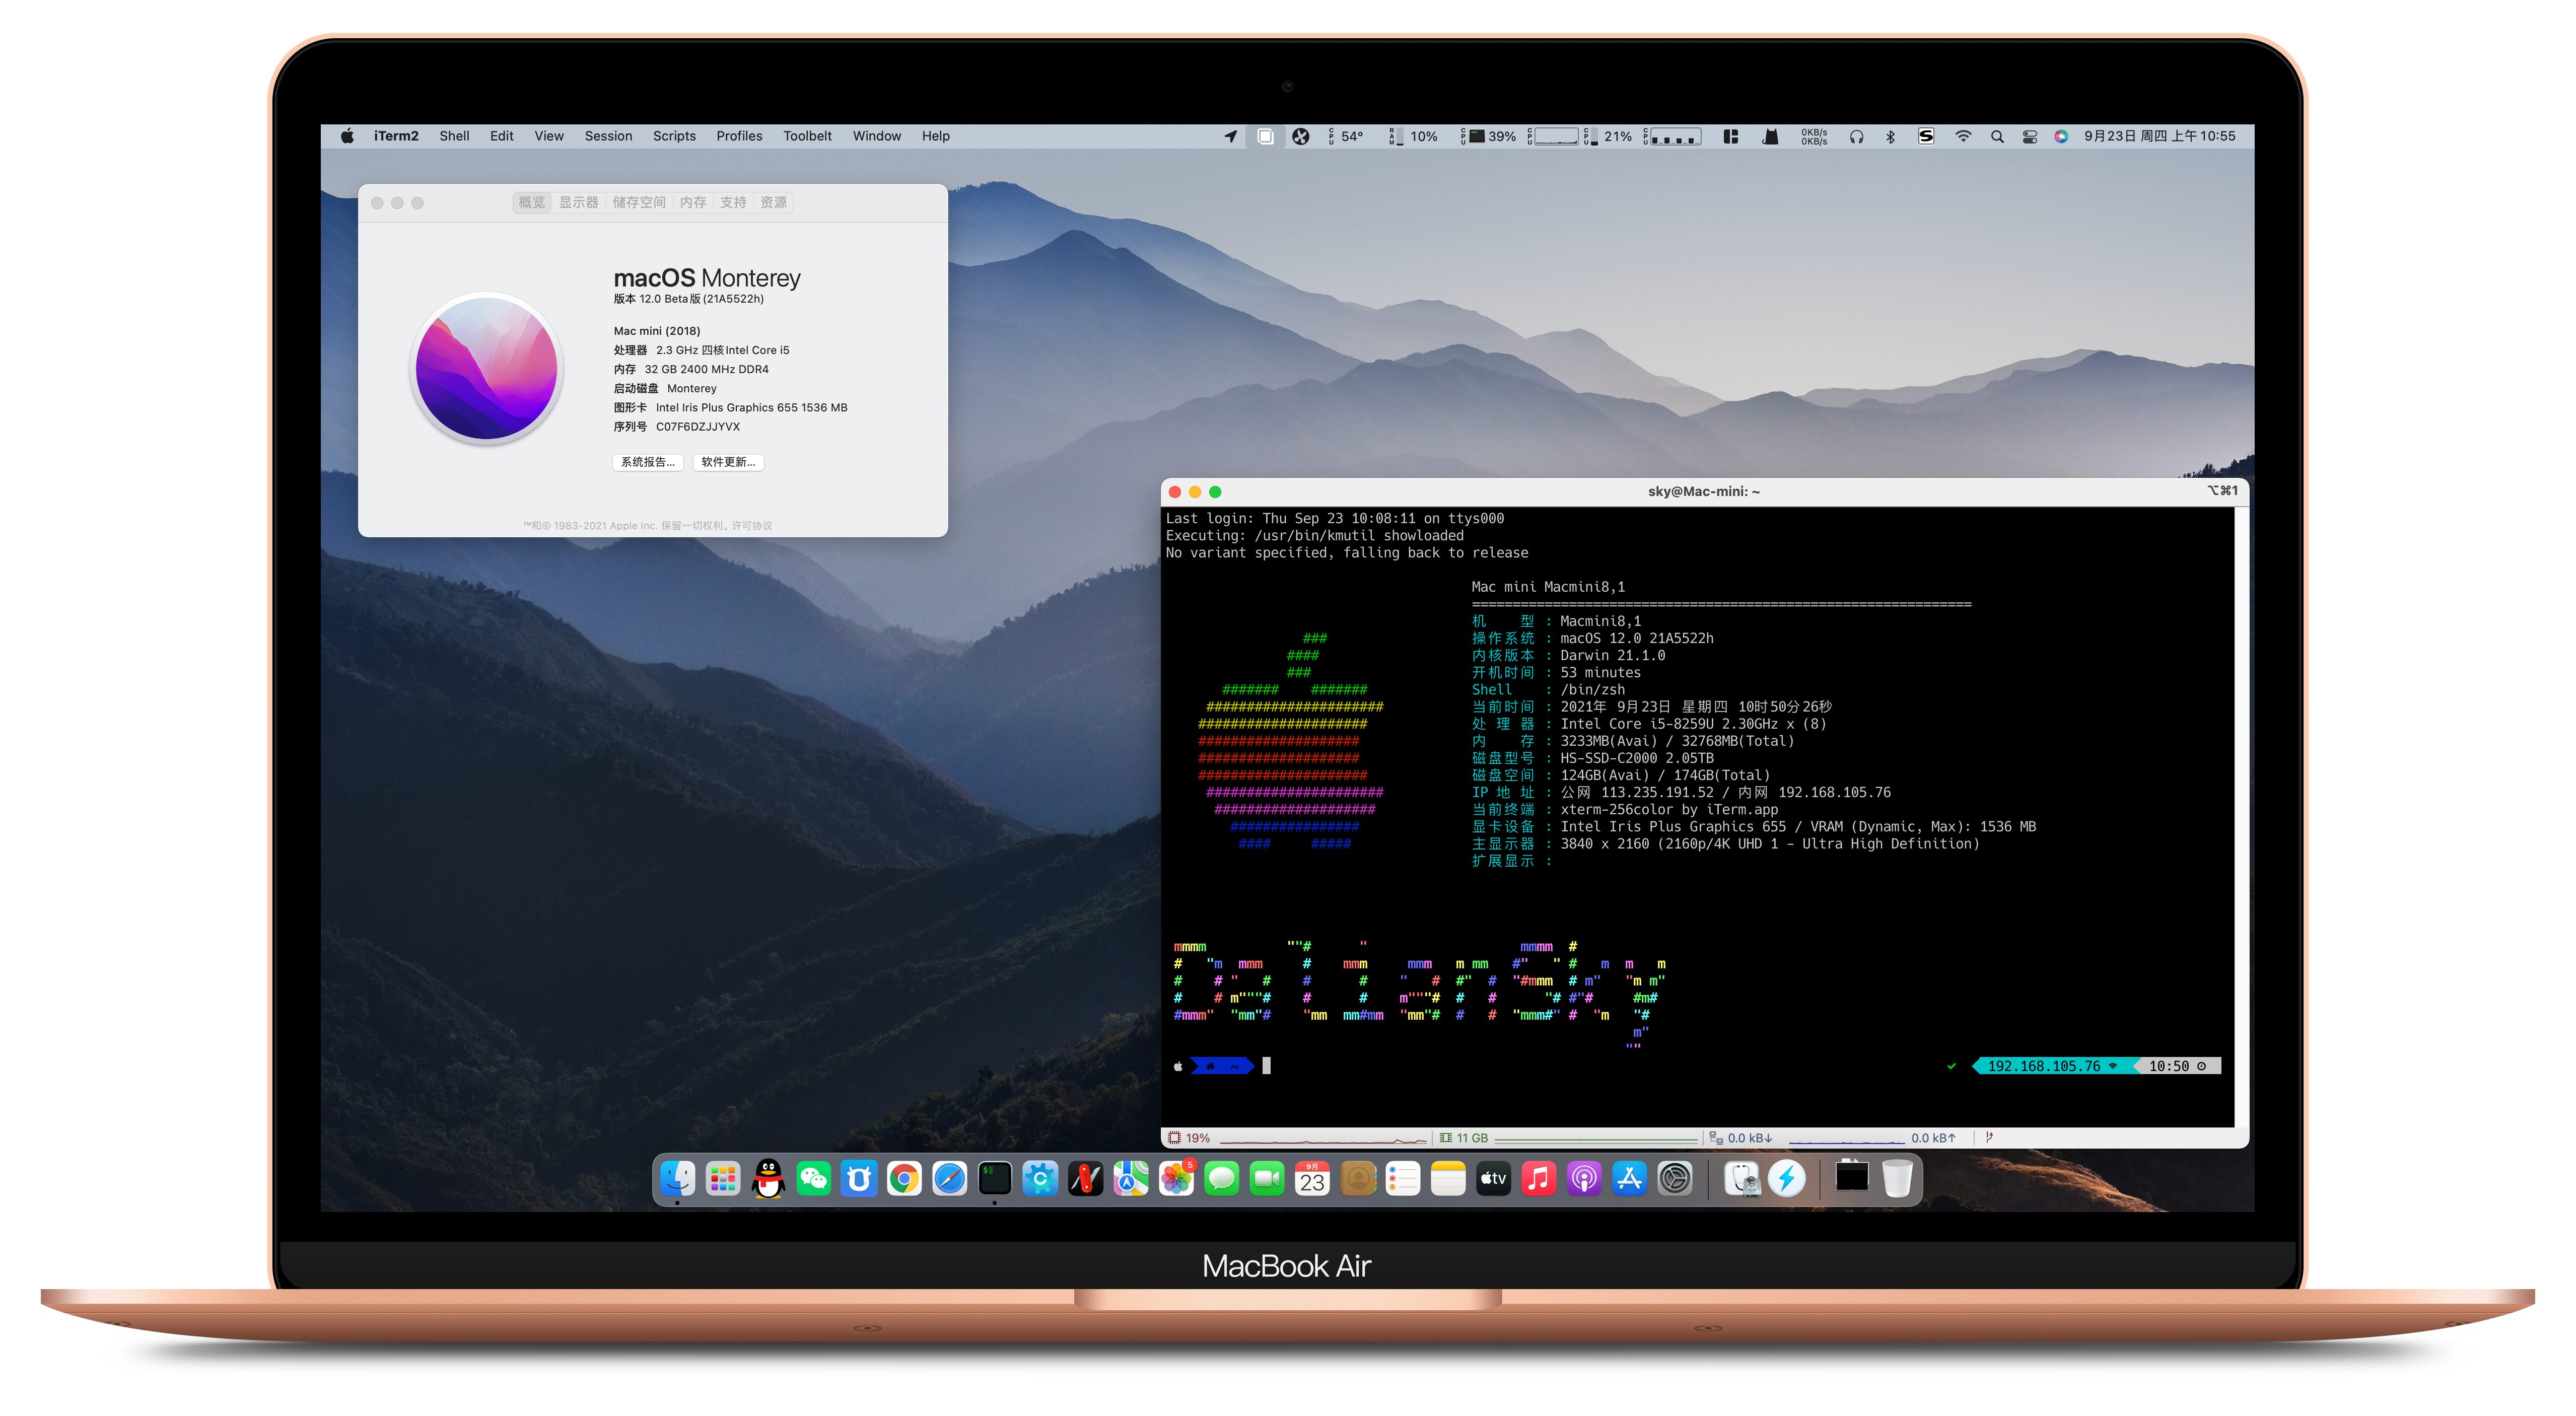Open Reminders app in dock
Image resolution: width=2576 pixels, height=1416 pixels.
point(1403,1179)
